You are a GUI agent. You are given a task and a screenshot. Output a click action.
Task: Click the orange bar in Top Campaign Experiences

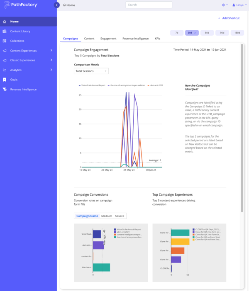click(x=178, y=250)
